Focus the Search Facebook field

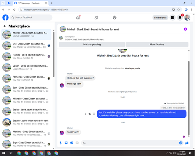point(31,18)
